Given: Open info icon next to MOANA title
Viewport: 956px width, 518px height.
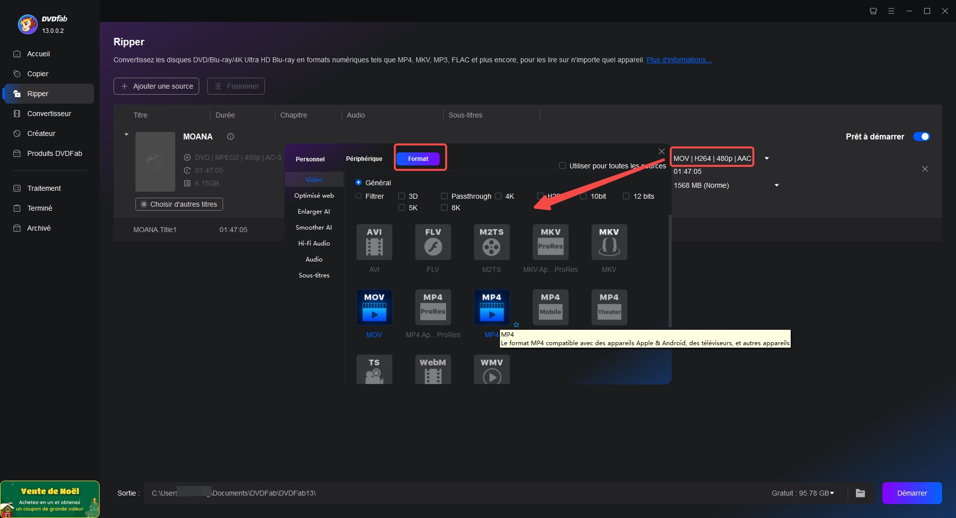Looking at the screenshot, I should [x=231, y=136].
